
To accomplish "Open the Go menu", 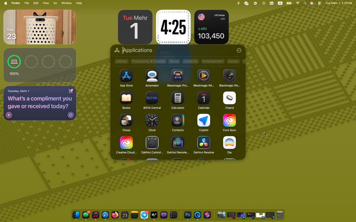I will click(55, 3).
